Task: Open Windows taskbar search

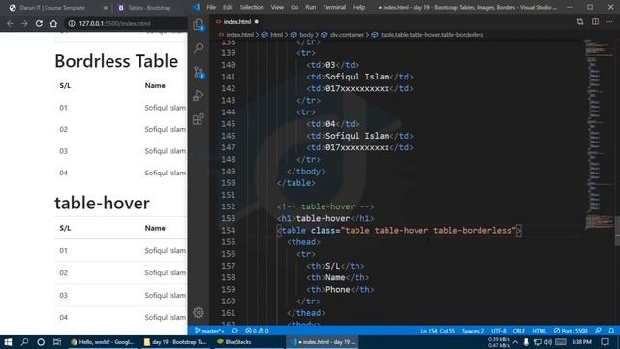Action: (x=24, y=342)
